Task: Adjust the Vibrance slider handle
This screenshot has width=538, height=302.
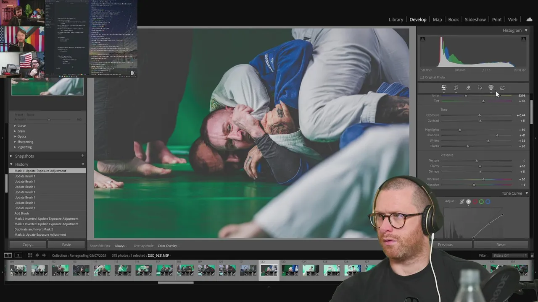Action: (483, 180)
